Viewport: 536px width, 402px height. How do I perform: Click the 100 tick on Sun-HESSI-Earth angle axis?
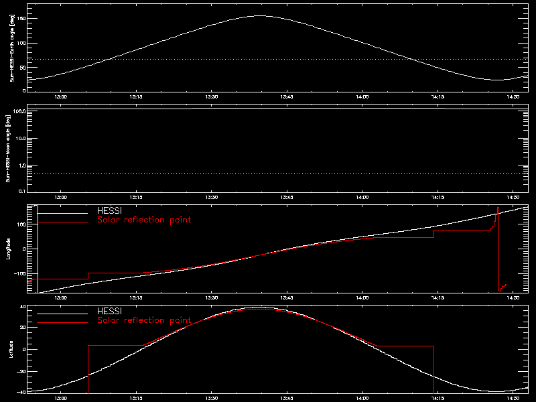[x=21, y=43]
